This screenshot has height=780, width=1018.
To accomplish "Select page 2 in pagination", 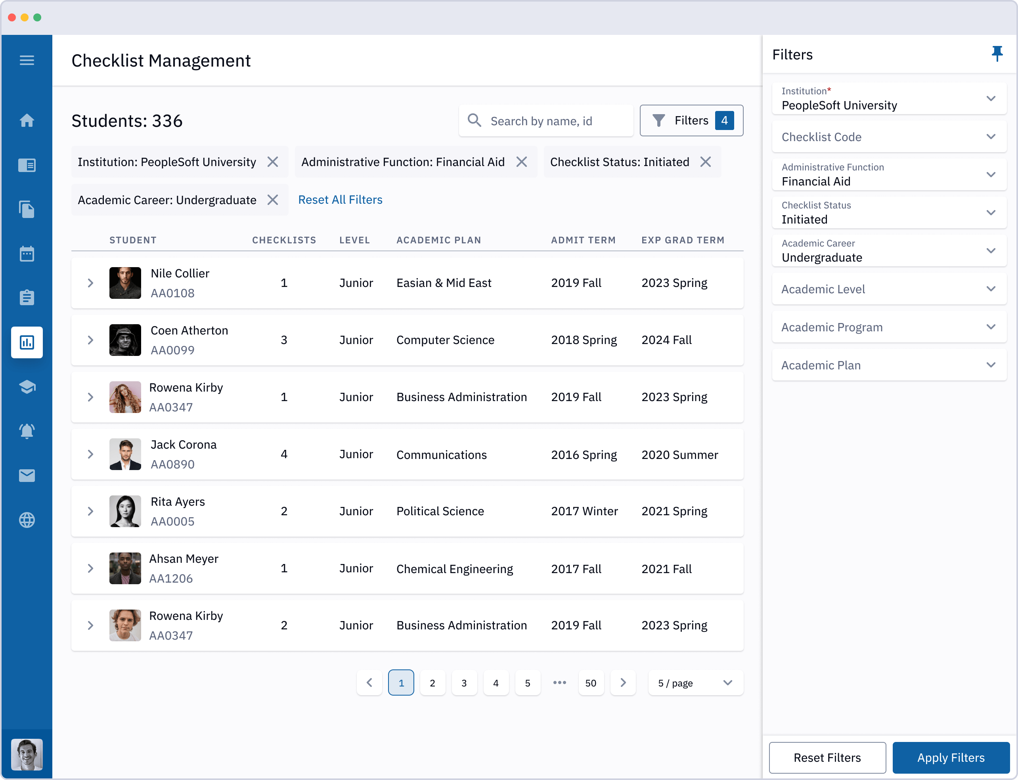I will click(x=433, y=682).
